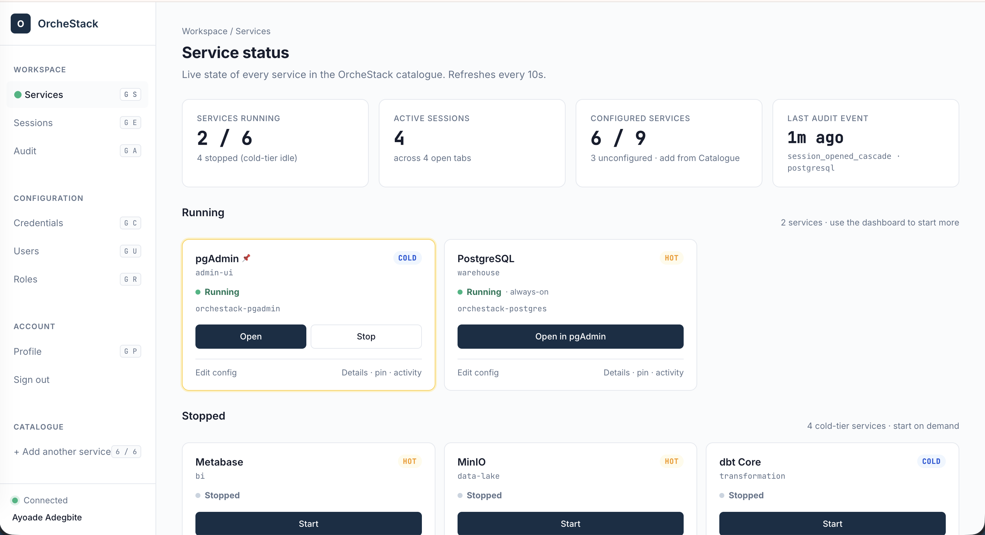The height and width of the screenshot is (535, 985).
Task: Click HOT badge on MinIO card
Action: click(672, 461)
